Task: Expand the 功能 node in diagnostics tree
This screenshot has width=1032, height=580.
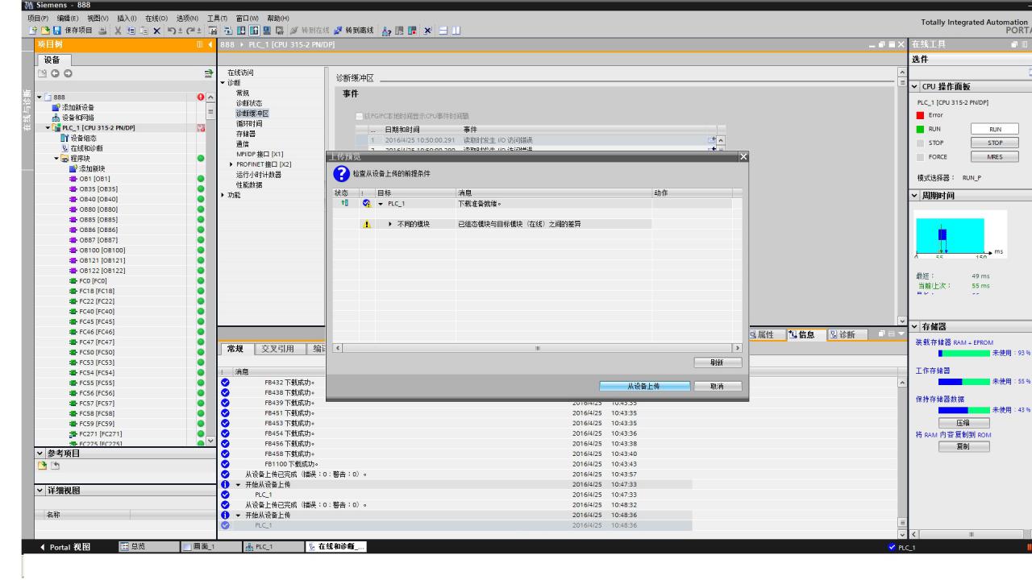Action: click(223, 194)
